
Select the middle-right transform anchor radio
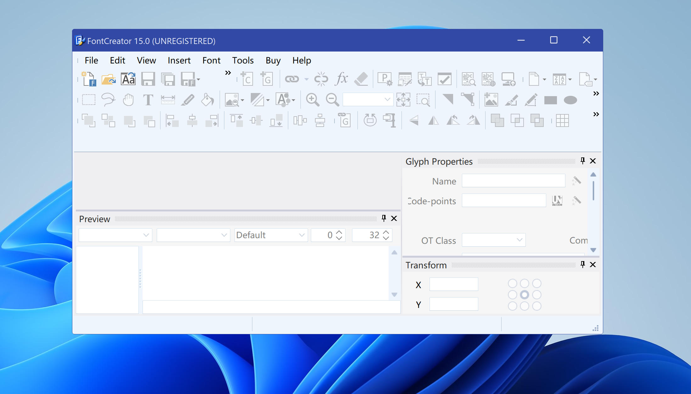(x=537, y=295)
